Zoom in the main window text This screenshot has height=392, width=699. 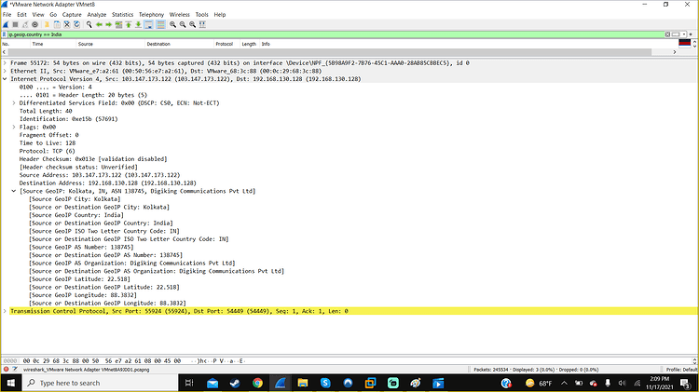(x=172, y=24)
